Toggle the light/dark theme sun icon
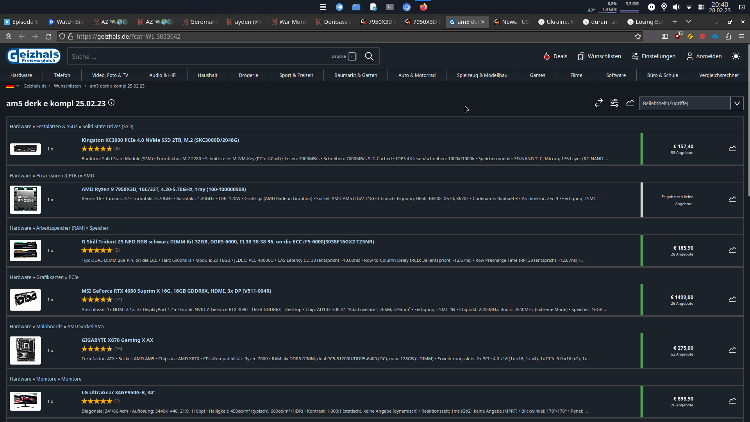Viewport: 750px width, 422px height. click(736, 56)
